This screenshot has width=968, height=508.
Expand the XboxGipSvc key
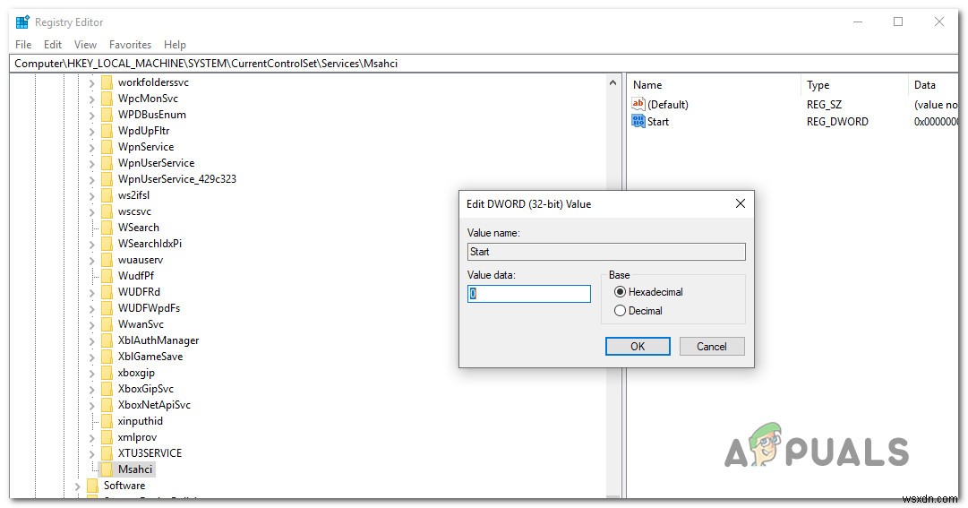(x=91, y=389)
